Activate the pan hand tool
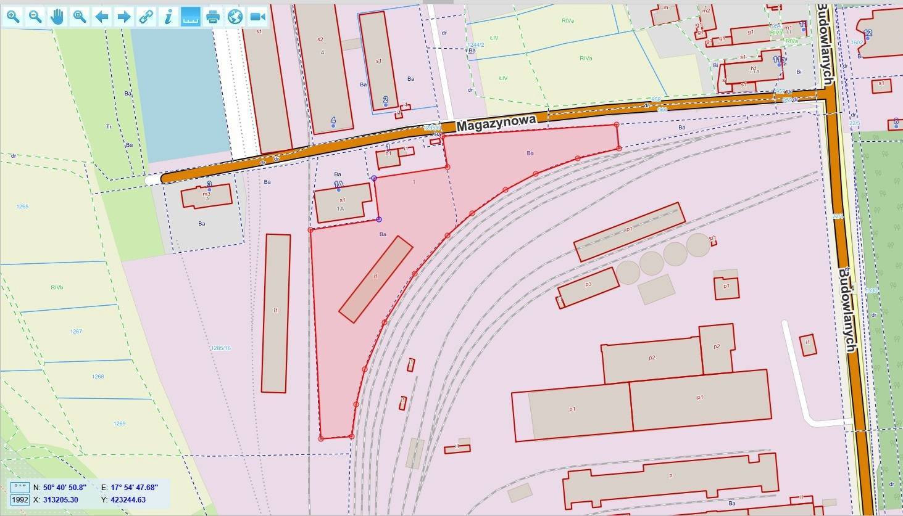This screenshot has width=903, height=516. point(57,17)
